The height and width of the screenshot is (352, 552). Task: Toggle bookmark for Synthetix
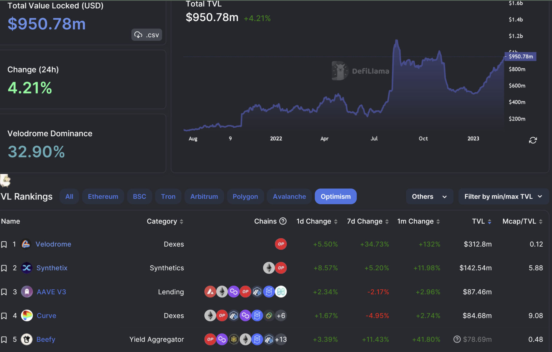click(4, 268)
